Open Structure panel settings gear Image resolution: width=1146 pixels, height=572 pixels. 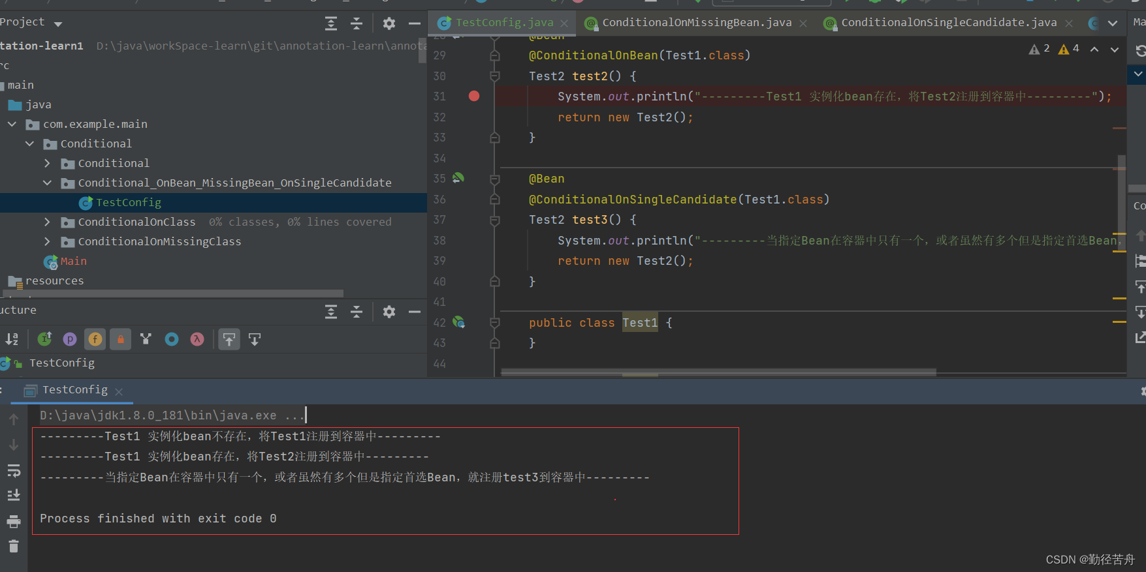389,312
